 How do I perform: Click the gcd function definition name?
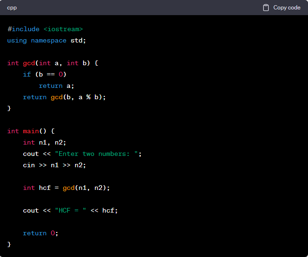click(x=29, y=63)
